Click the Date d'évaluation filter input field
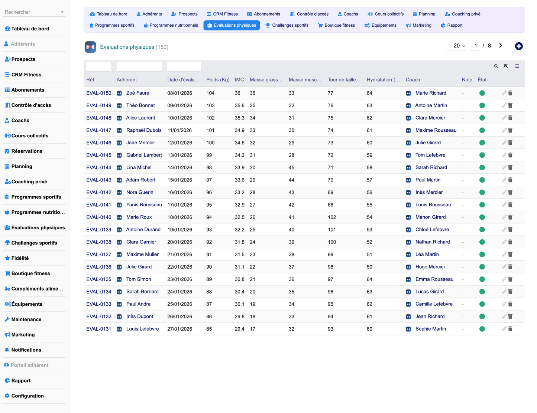The height and width of the screenshot is (413, 537). 184,66
